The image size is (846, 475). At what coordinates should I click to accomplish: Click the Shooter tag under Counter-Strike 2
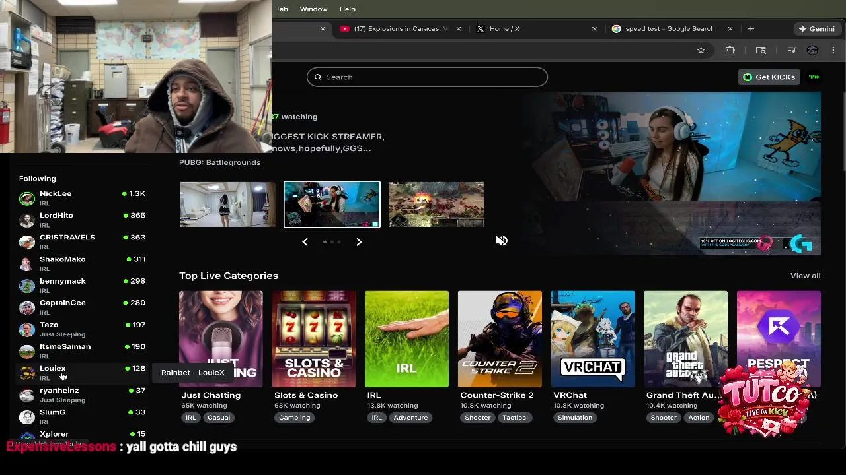[x=477, y=418]
